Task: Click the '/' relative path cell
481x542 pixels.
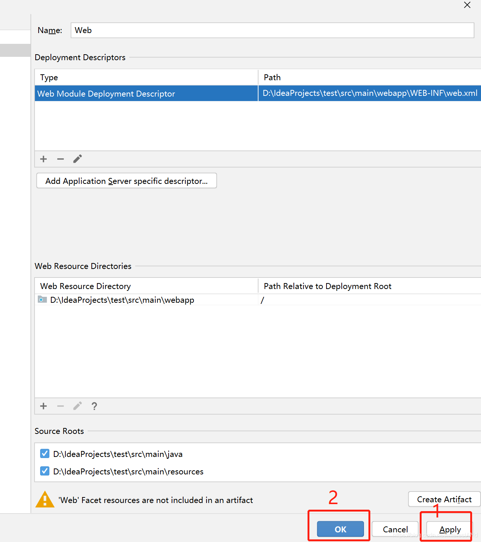Action: pyautogui.click(x=370, y=300)
